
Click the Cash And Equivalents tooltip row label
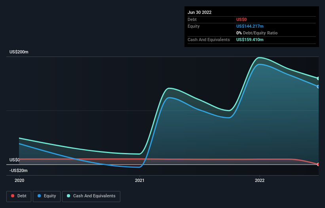[x=209, y=40]
